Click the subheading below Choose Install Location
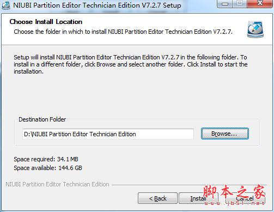274x212 pixels. (x=123, y=32)
